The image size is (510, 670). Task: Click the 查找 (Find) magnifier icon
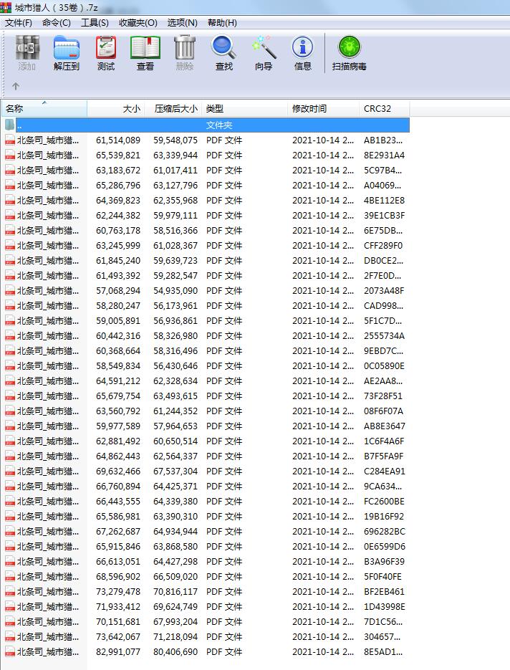(x=223, y=49)
